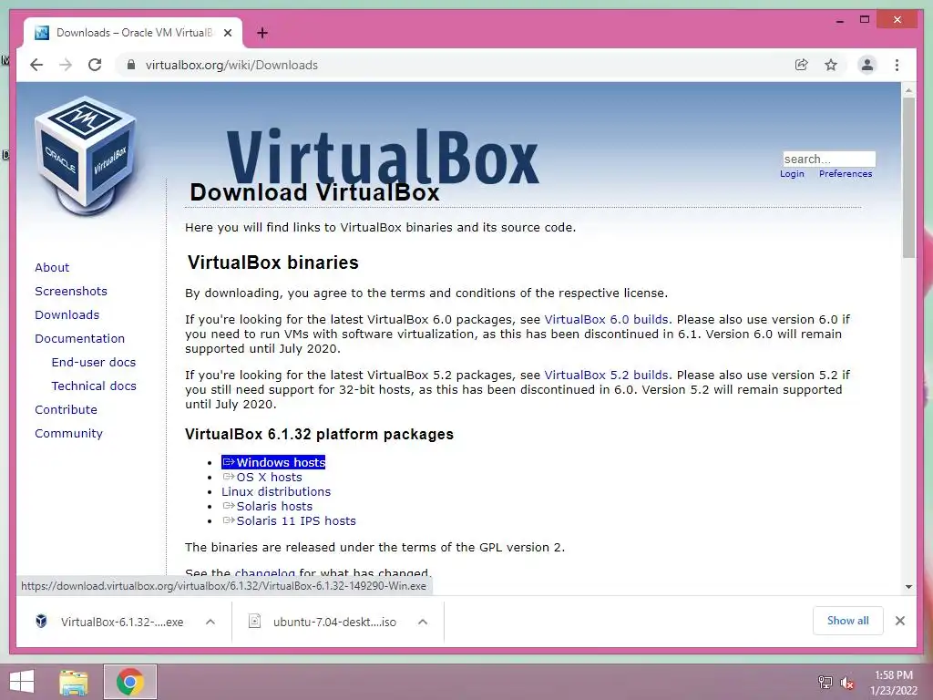Download the Solaris hosts package

(267, 507)
